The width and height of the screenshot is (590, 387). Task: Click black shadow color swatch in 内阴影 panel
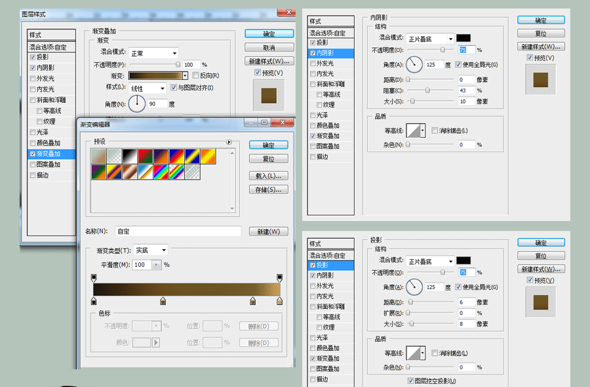463,38
